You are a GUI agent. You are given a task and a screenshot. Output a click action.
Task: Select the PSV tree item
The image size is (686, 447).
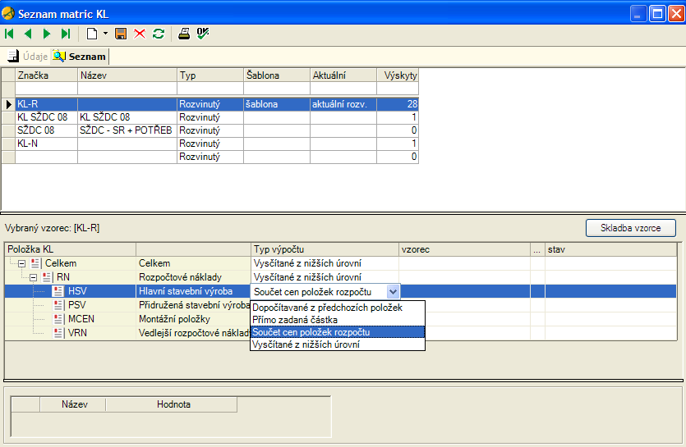(x=77, y=305)
